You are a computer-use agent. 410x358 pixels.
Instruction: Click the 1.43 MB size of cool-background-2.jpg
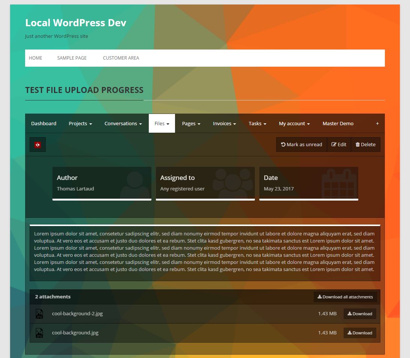click(x=328, y=313)
